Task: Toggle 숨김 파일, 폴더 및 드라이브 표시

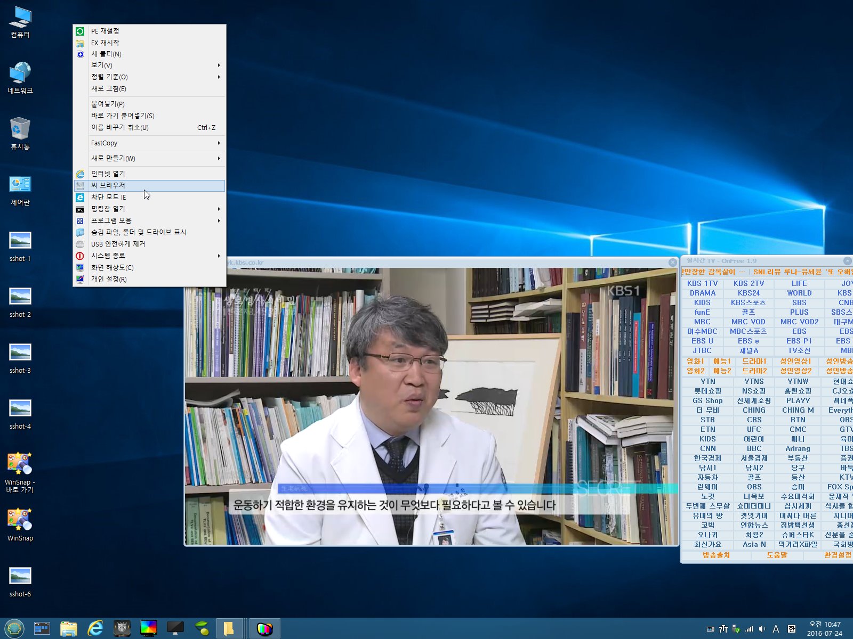Action: (149, 232)
